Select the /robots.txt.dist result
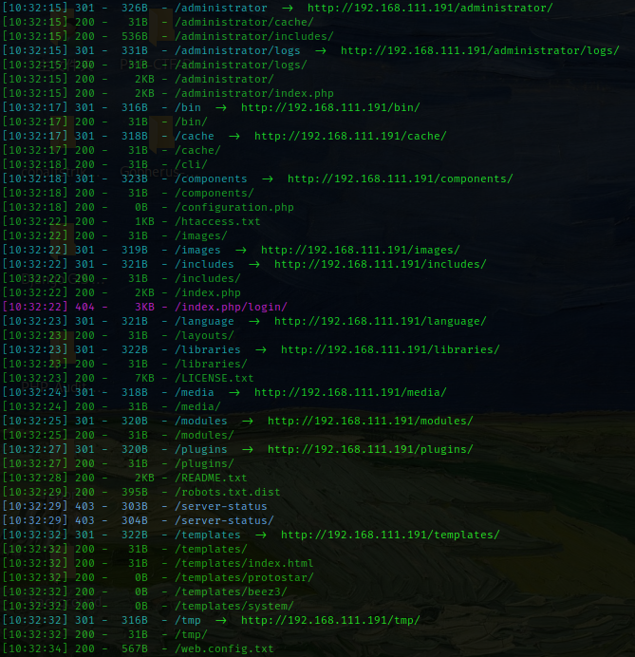The width and height of the screenshot is (635, 657). [228, 493]
